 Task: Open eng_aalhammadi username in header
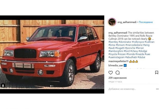[x=127, y=22]
